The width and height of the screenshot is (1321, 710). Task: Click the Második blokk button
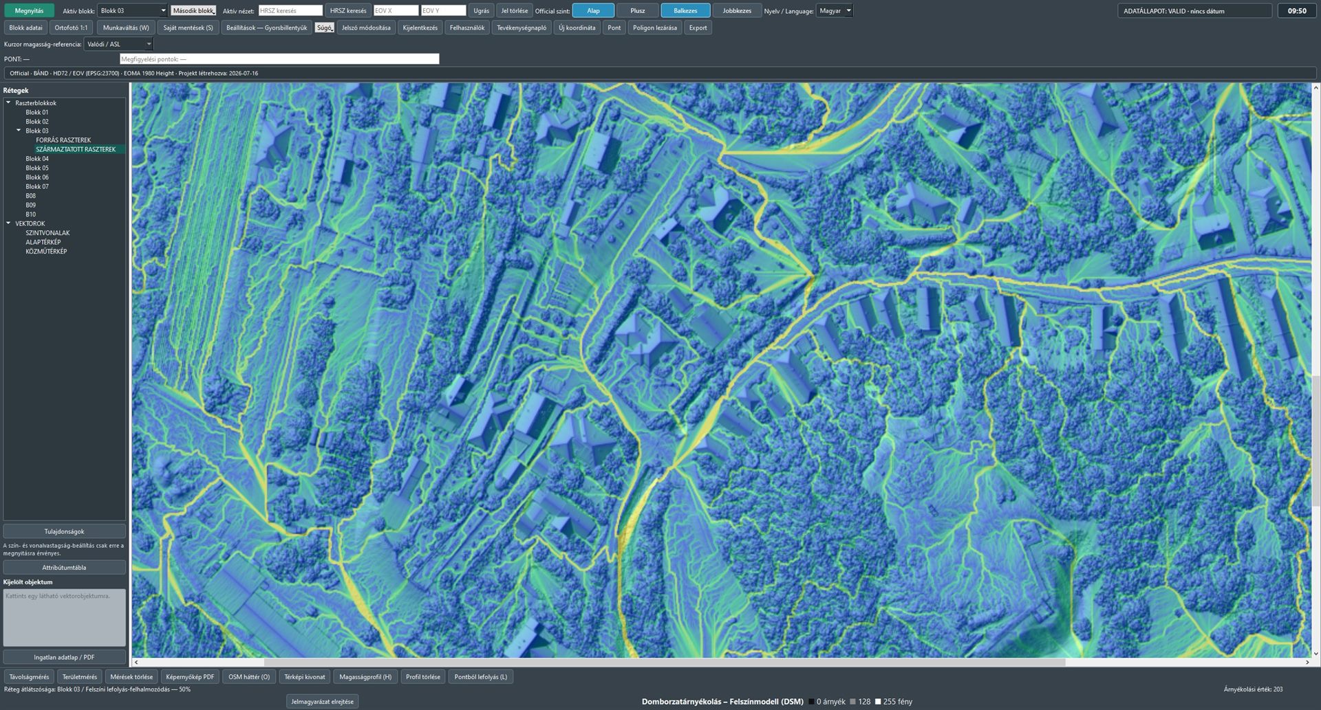[x=193, y=11]
